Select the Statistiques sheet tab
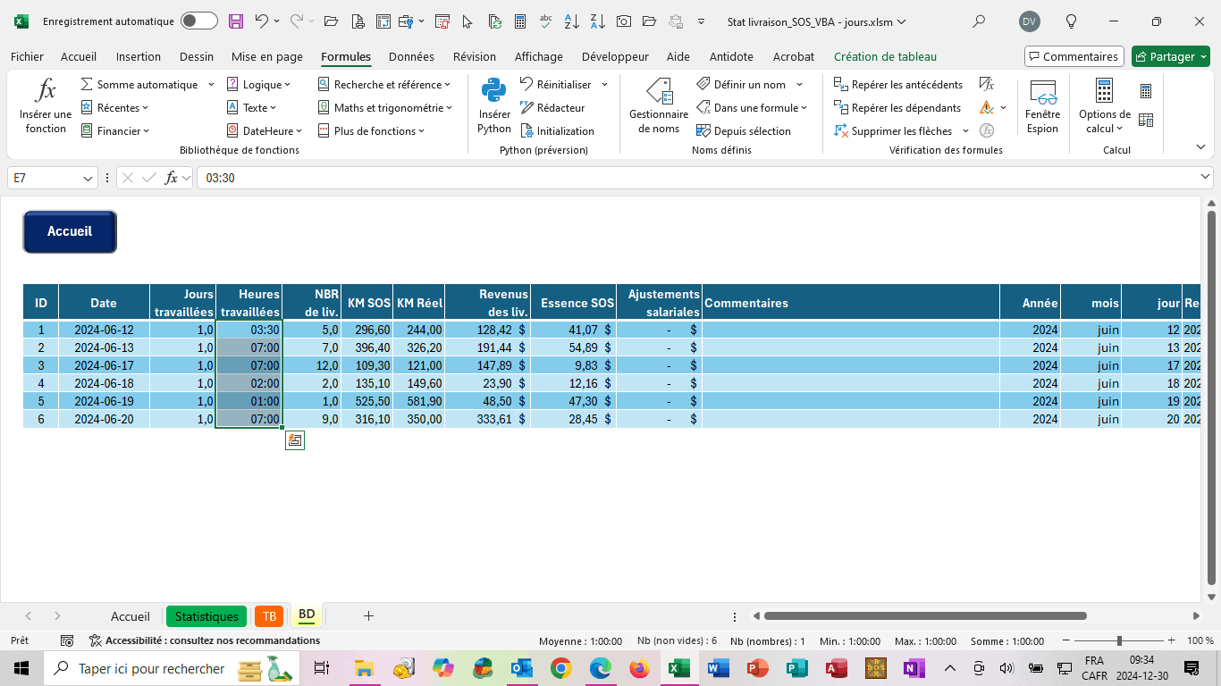The image size is (1221, 686). point(206,616)
